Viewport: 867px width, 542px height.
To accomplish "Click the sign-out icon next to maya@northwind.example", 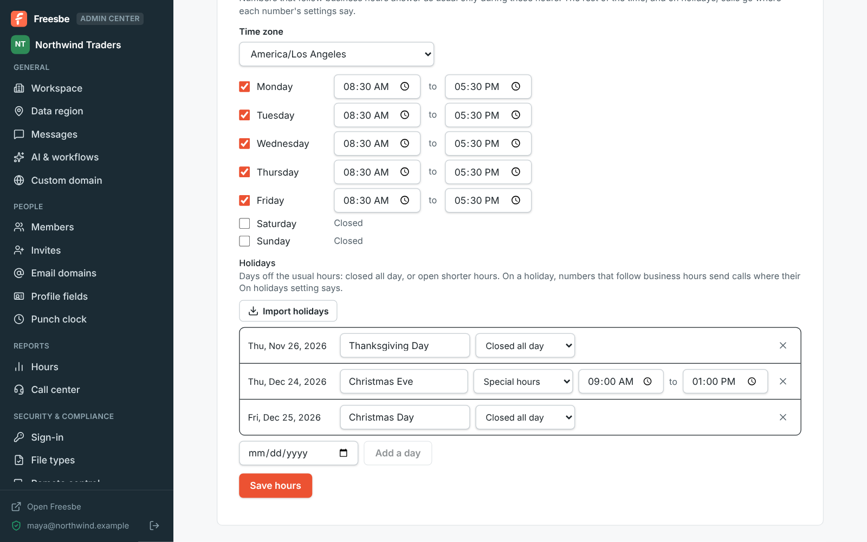I will tap(154, 525).
